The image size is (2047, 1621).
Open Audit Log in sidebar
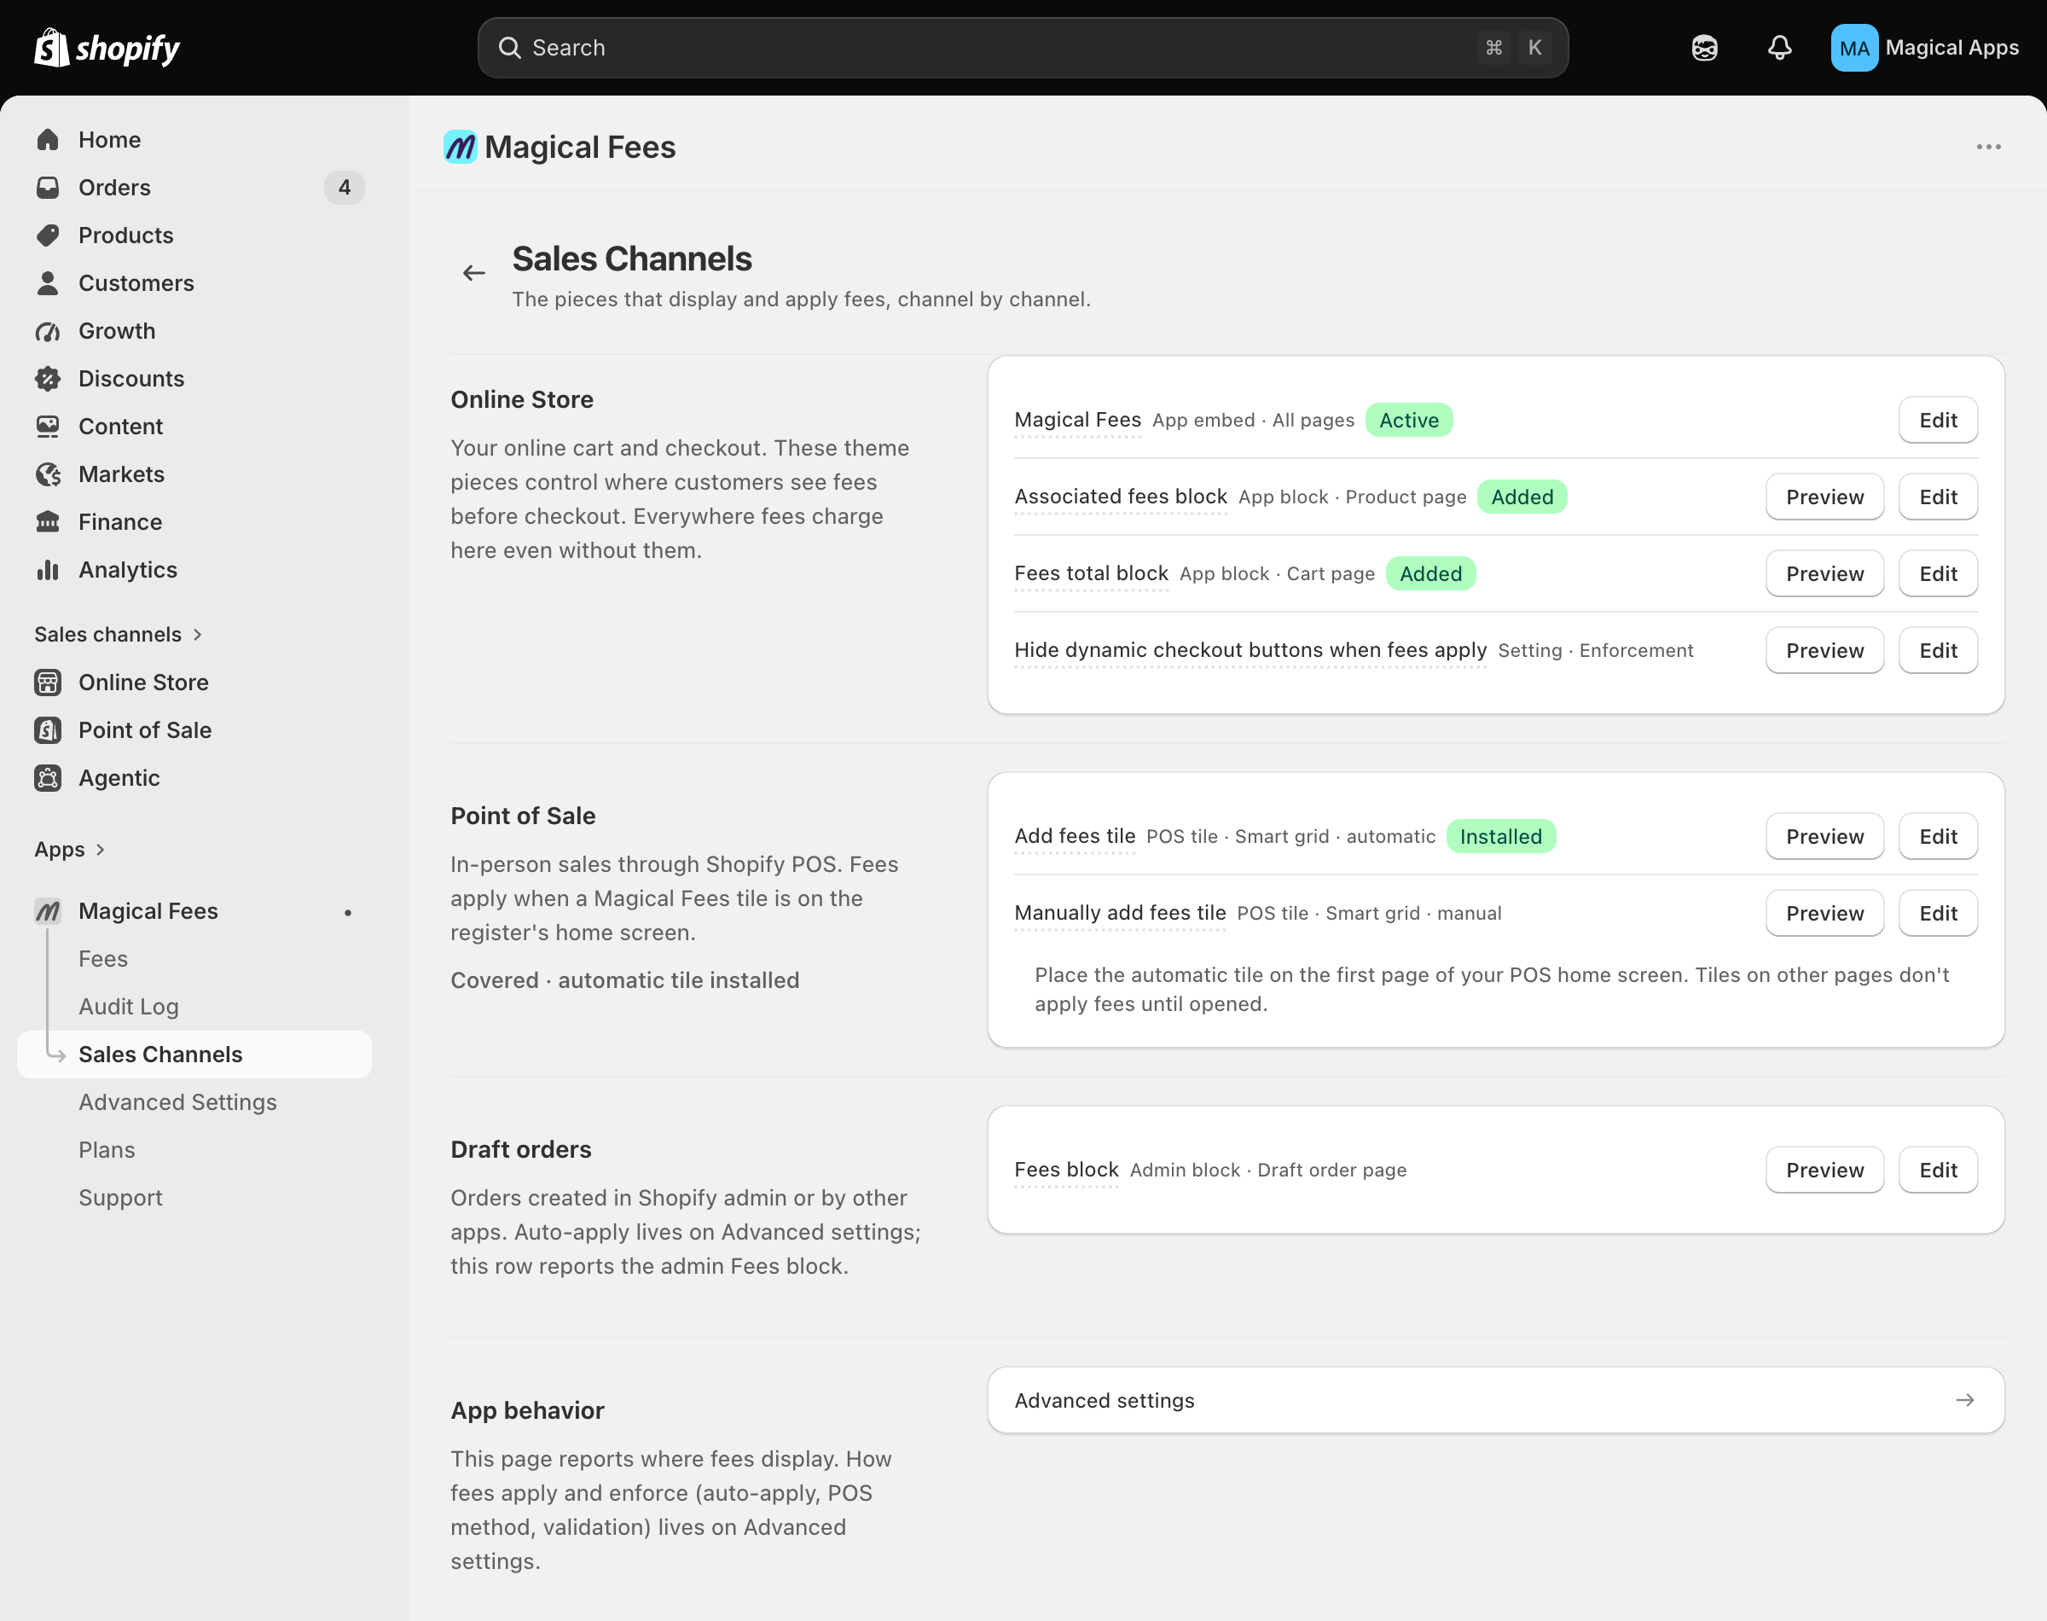click(x=129, y=1007)
